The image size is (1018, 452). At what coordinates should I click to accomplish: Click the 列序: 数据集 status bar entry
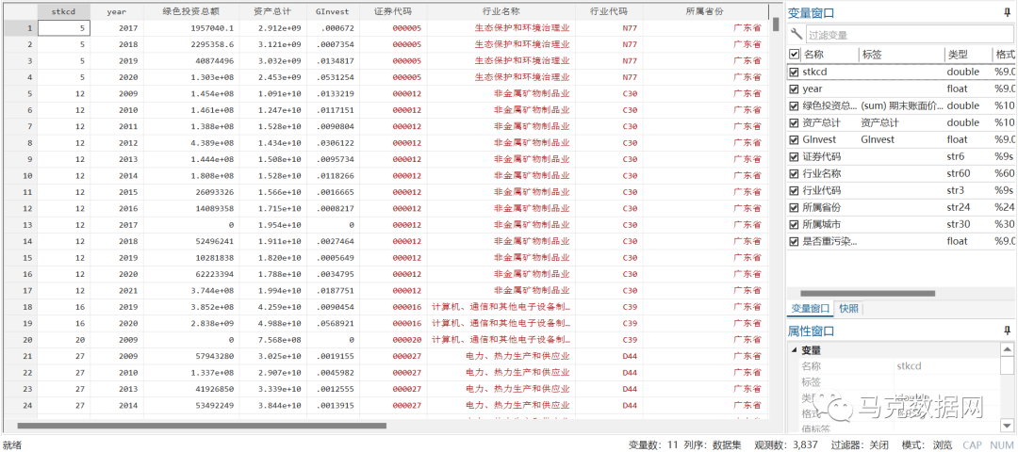(714, 444)
